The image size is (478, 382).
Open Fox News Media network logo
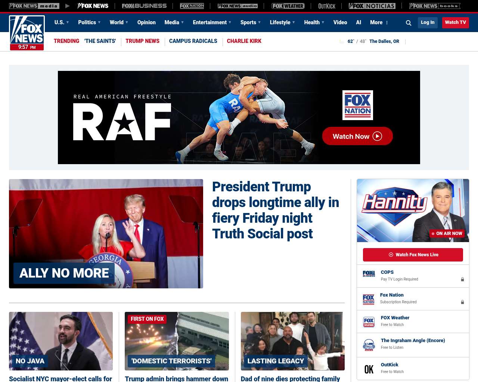(x=34, y=6)
